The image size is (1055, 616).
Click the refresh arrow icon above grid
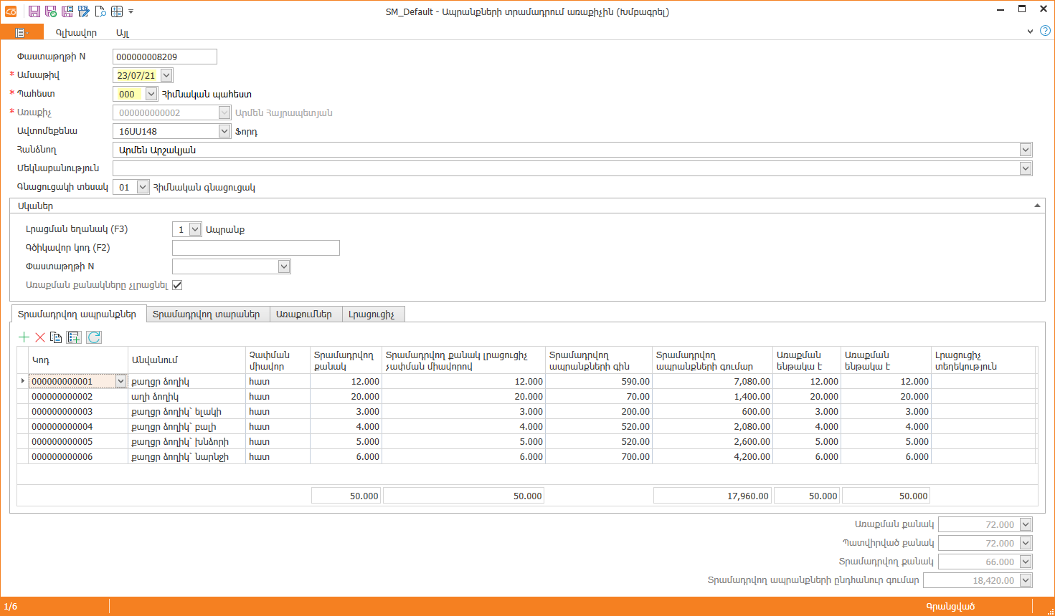click(94, 337)
